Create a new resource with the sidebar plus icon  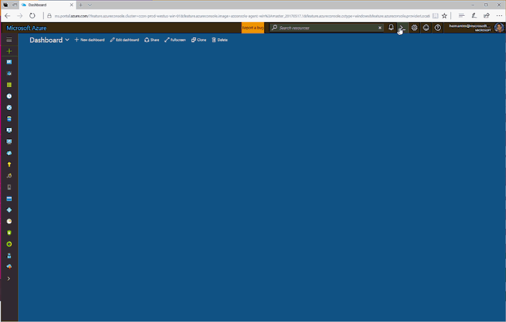pos(9,51)
